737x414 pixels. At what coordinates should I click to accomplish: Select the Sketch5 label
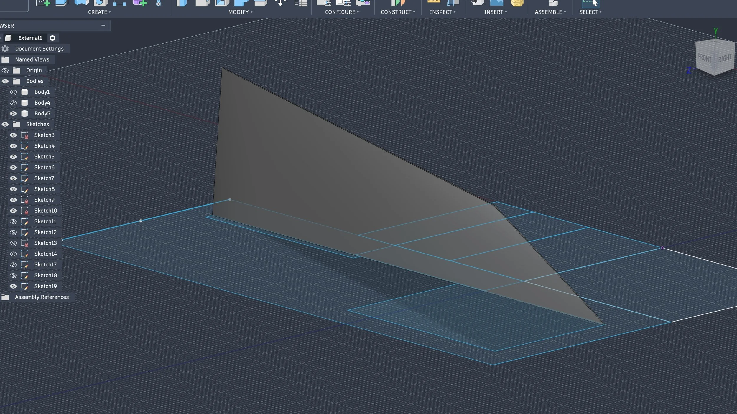coord(45,157)
